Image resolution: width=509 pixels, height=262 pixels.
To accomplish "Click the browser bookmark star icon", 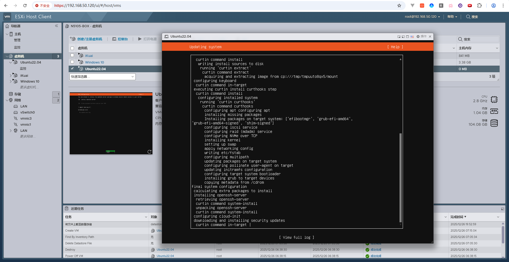I will [x=399, y=6].
